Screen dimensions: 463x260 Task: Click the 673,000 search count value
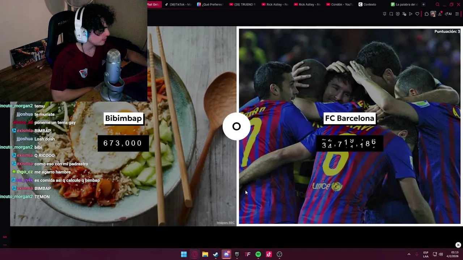pos(123,143)
